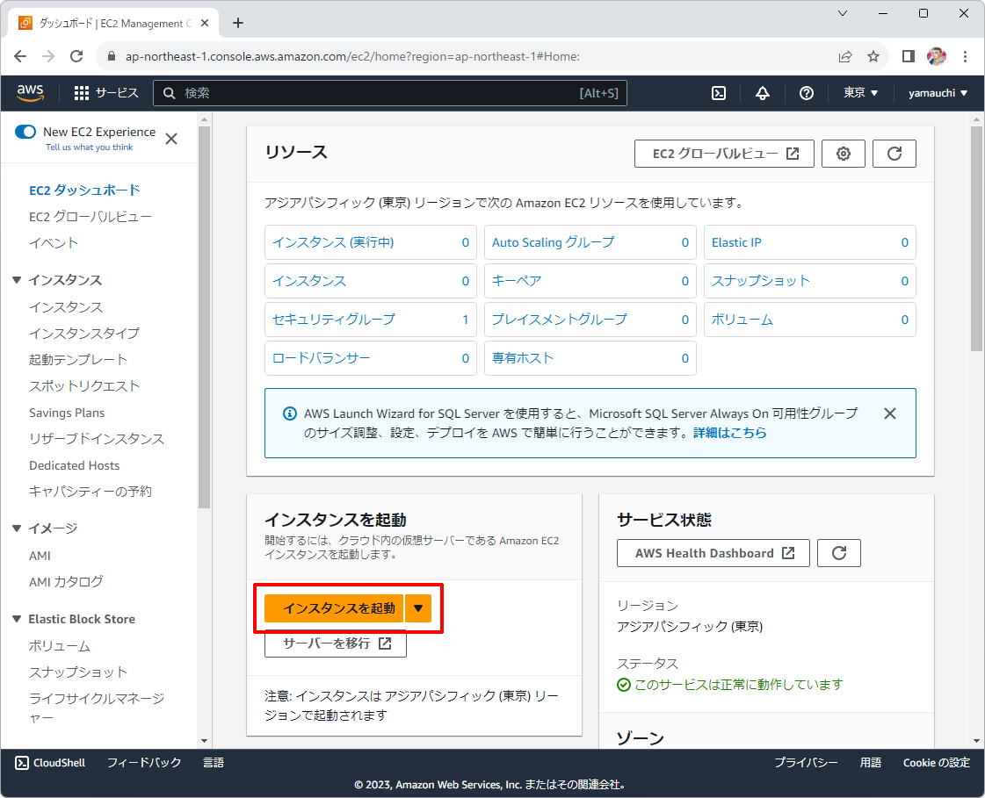Screen dimensions: 985x798
Task: Open the スナップショット resource link
Action: point(761,281)
